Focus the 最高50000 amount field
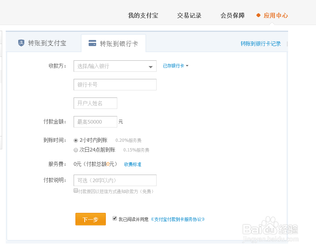The image size is (316, 250). (95, 122)
